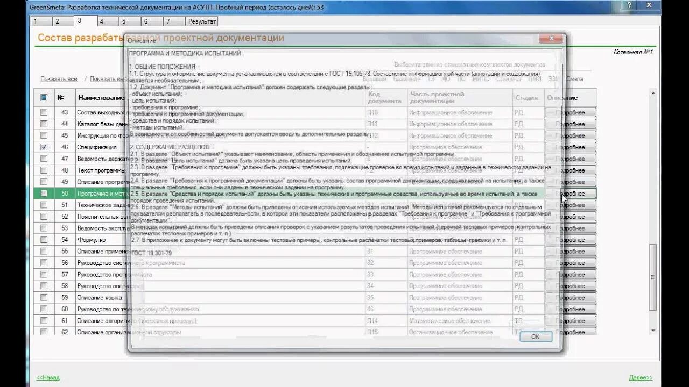Click row number 52 cell

(65, 217)
